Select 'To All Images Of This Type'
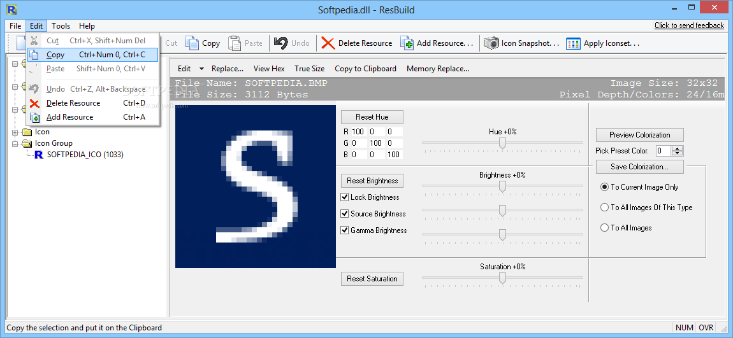The height and width of the screenshot is (338, 733). click(x=604, y=208)
